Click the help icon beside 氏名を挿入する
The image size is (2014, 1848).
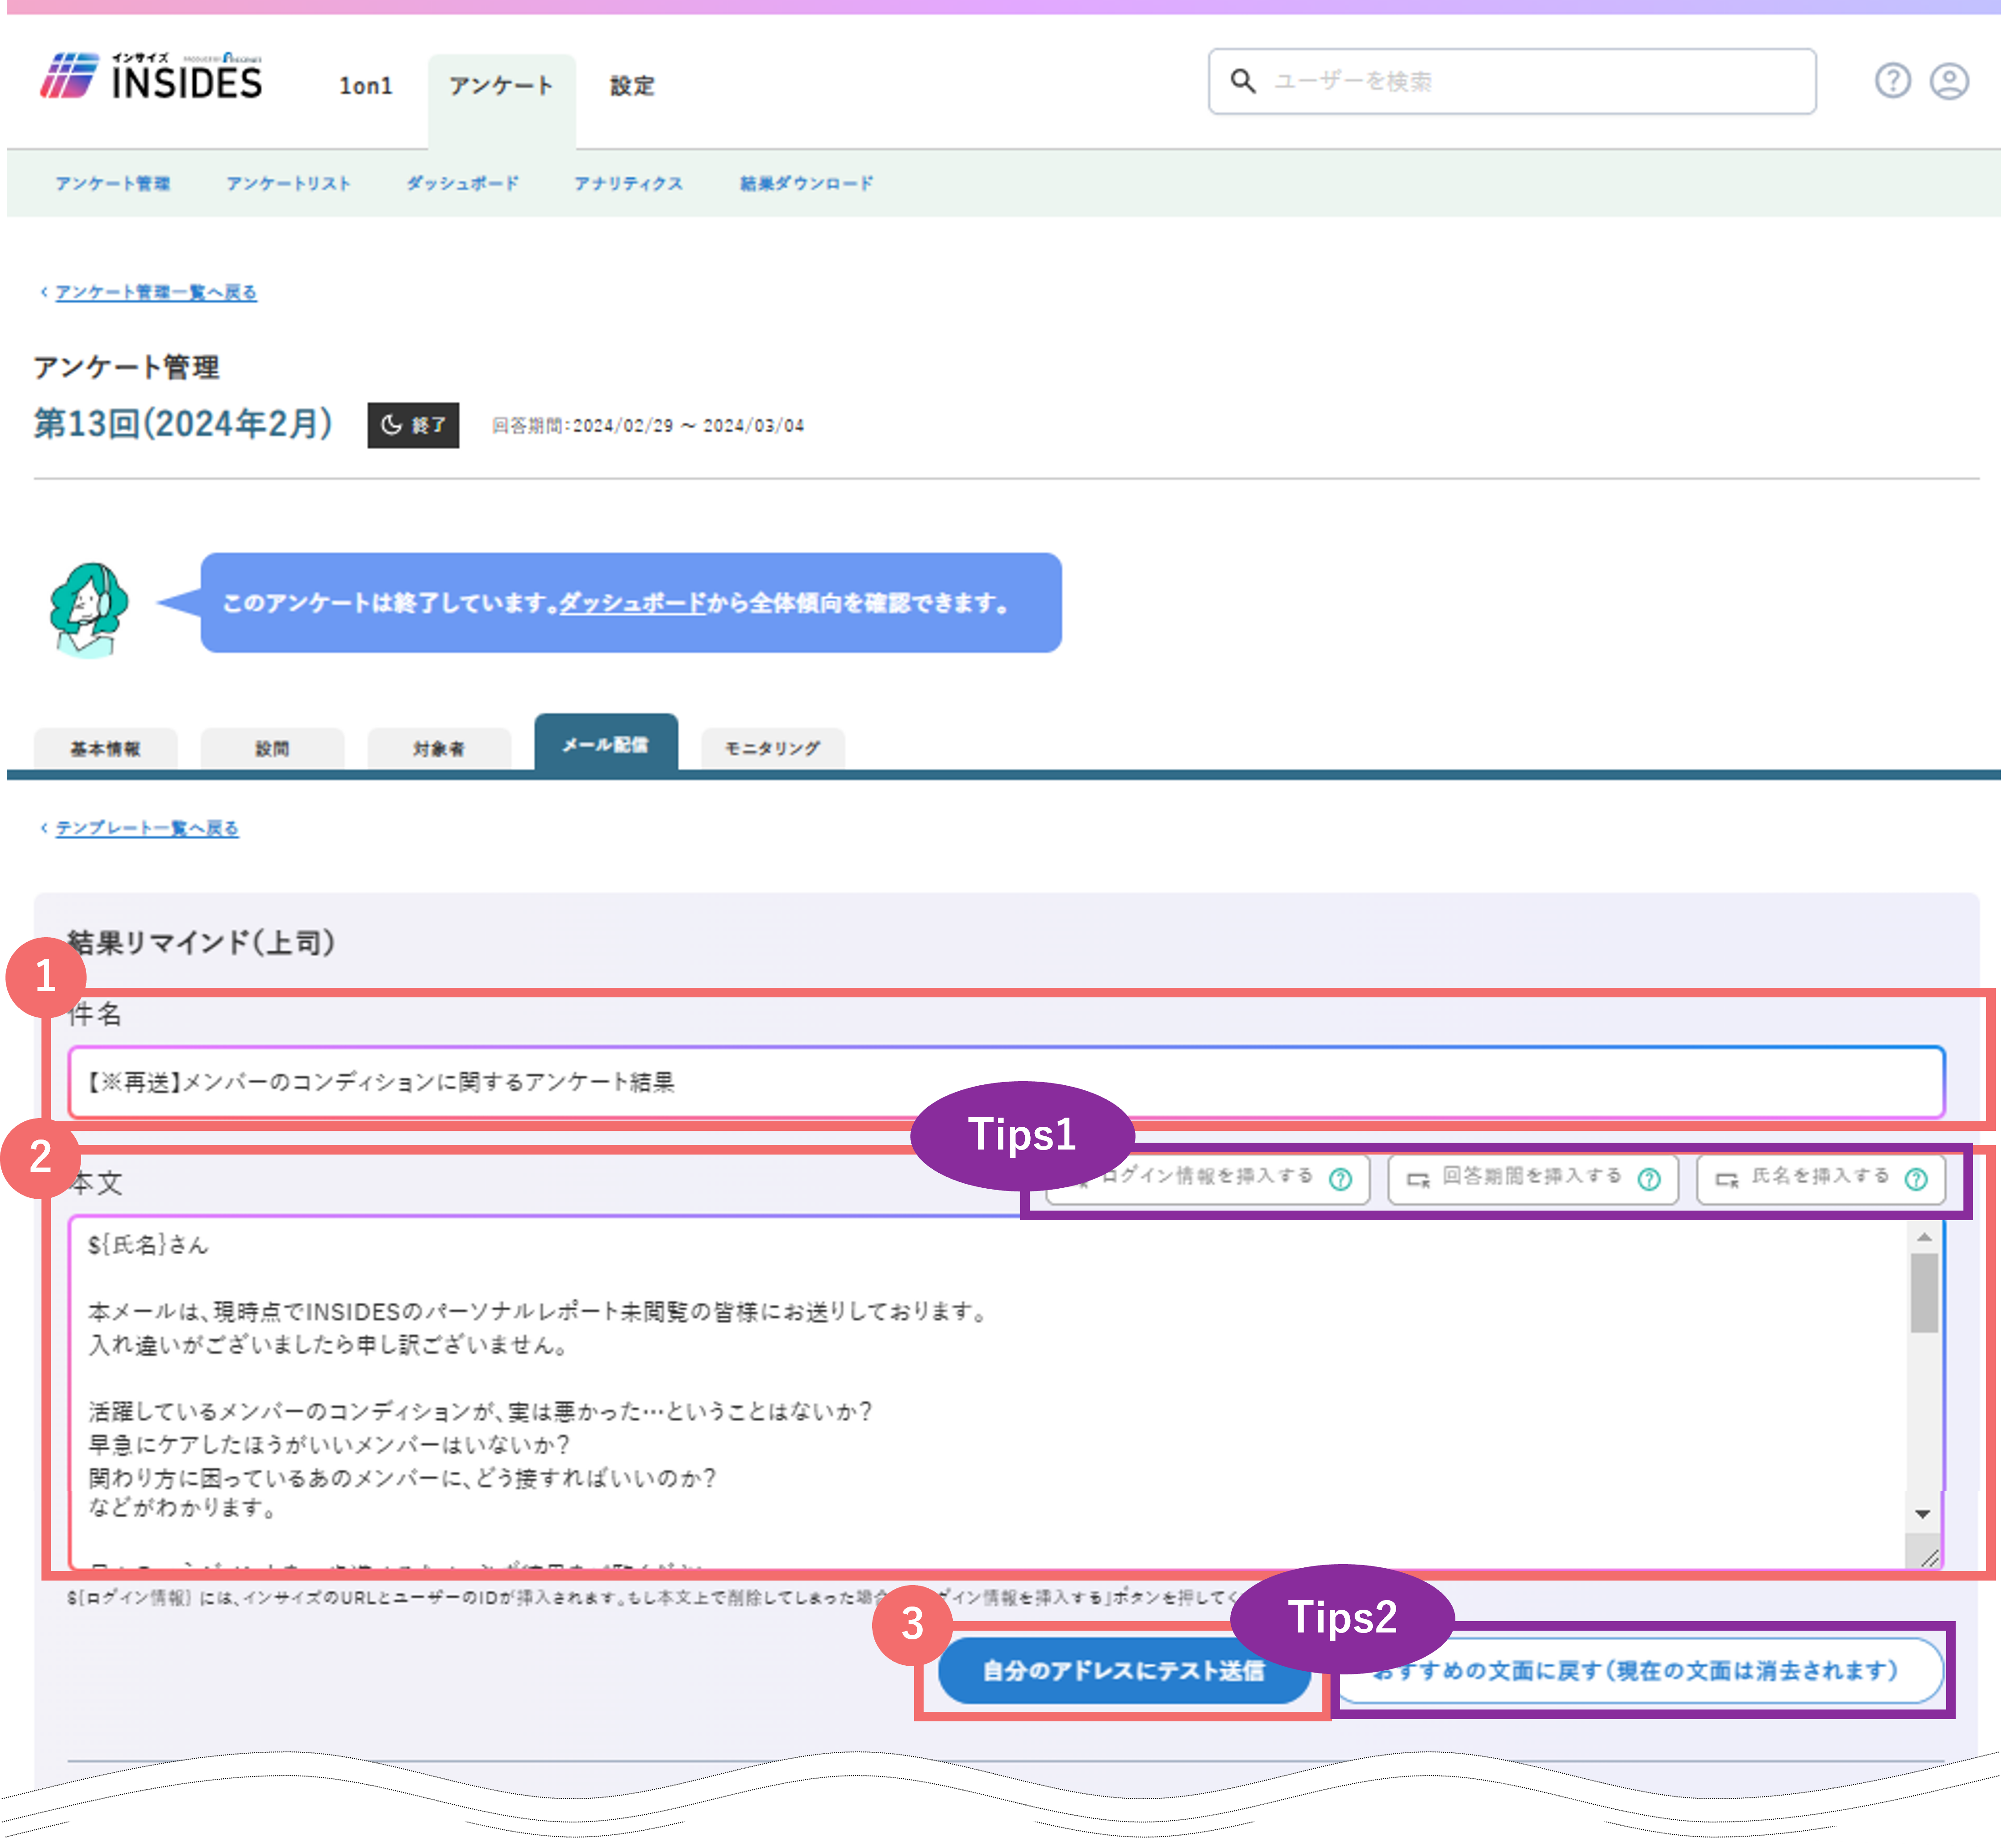pos(1916,1180)
